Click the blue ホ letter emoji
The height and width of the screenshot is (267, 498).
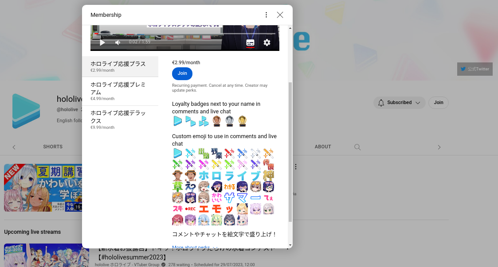[204, 175]
